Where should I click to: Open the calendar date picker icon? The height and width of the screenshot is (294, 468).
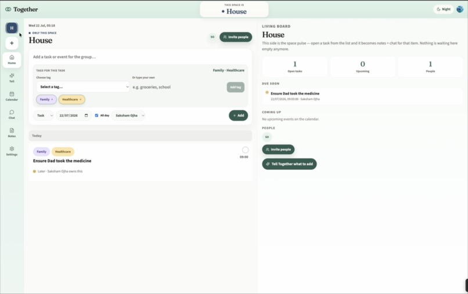click(87, 115)
